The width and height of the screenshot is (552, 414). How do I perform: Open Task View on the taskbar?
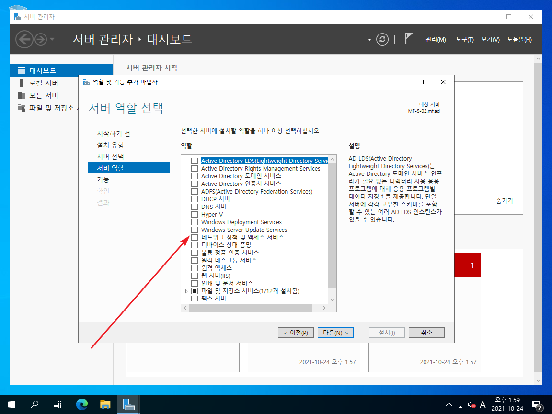[57, 404]
